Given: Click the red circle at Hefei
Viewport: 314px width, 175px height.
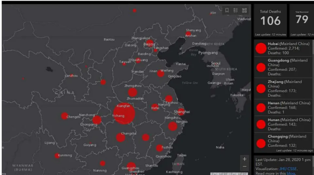Looking at the screenshot, I should pyautogui.click(x=155, y=107).
